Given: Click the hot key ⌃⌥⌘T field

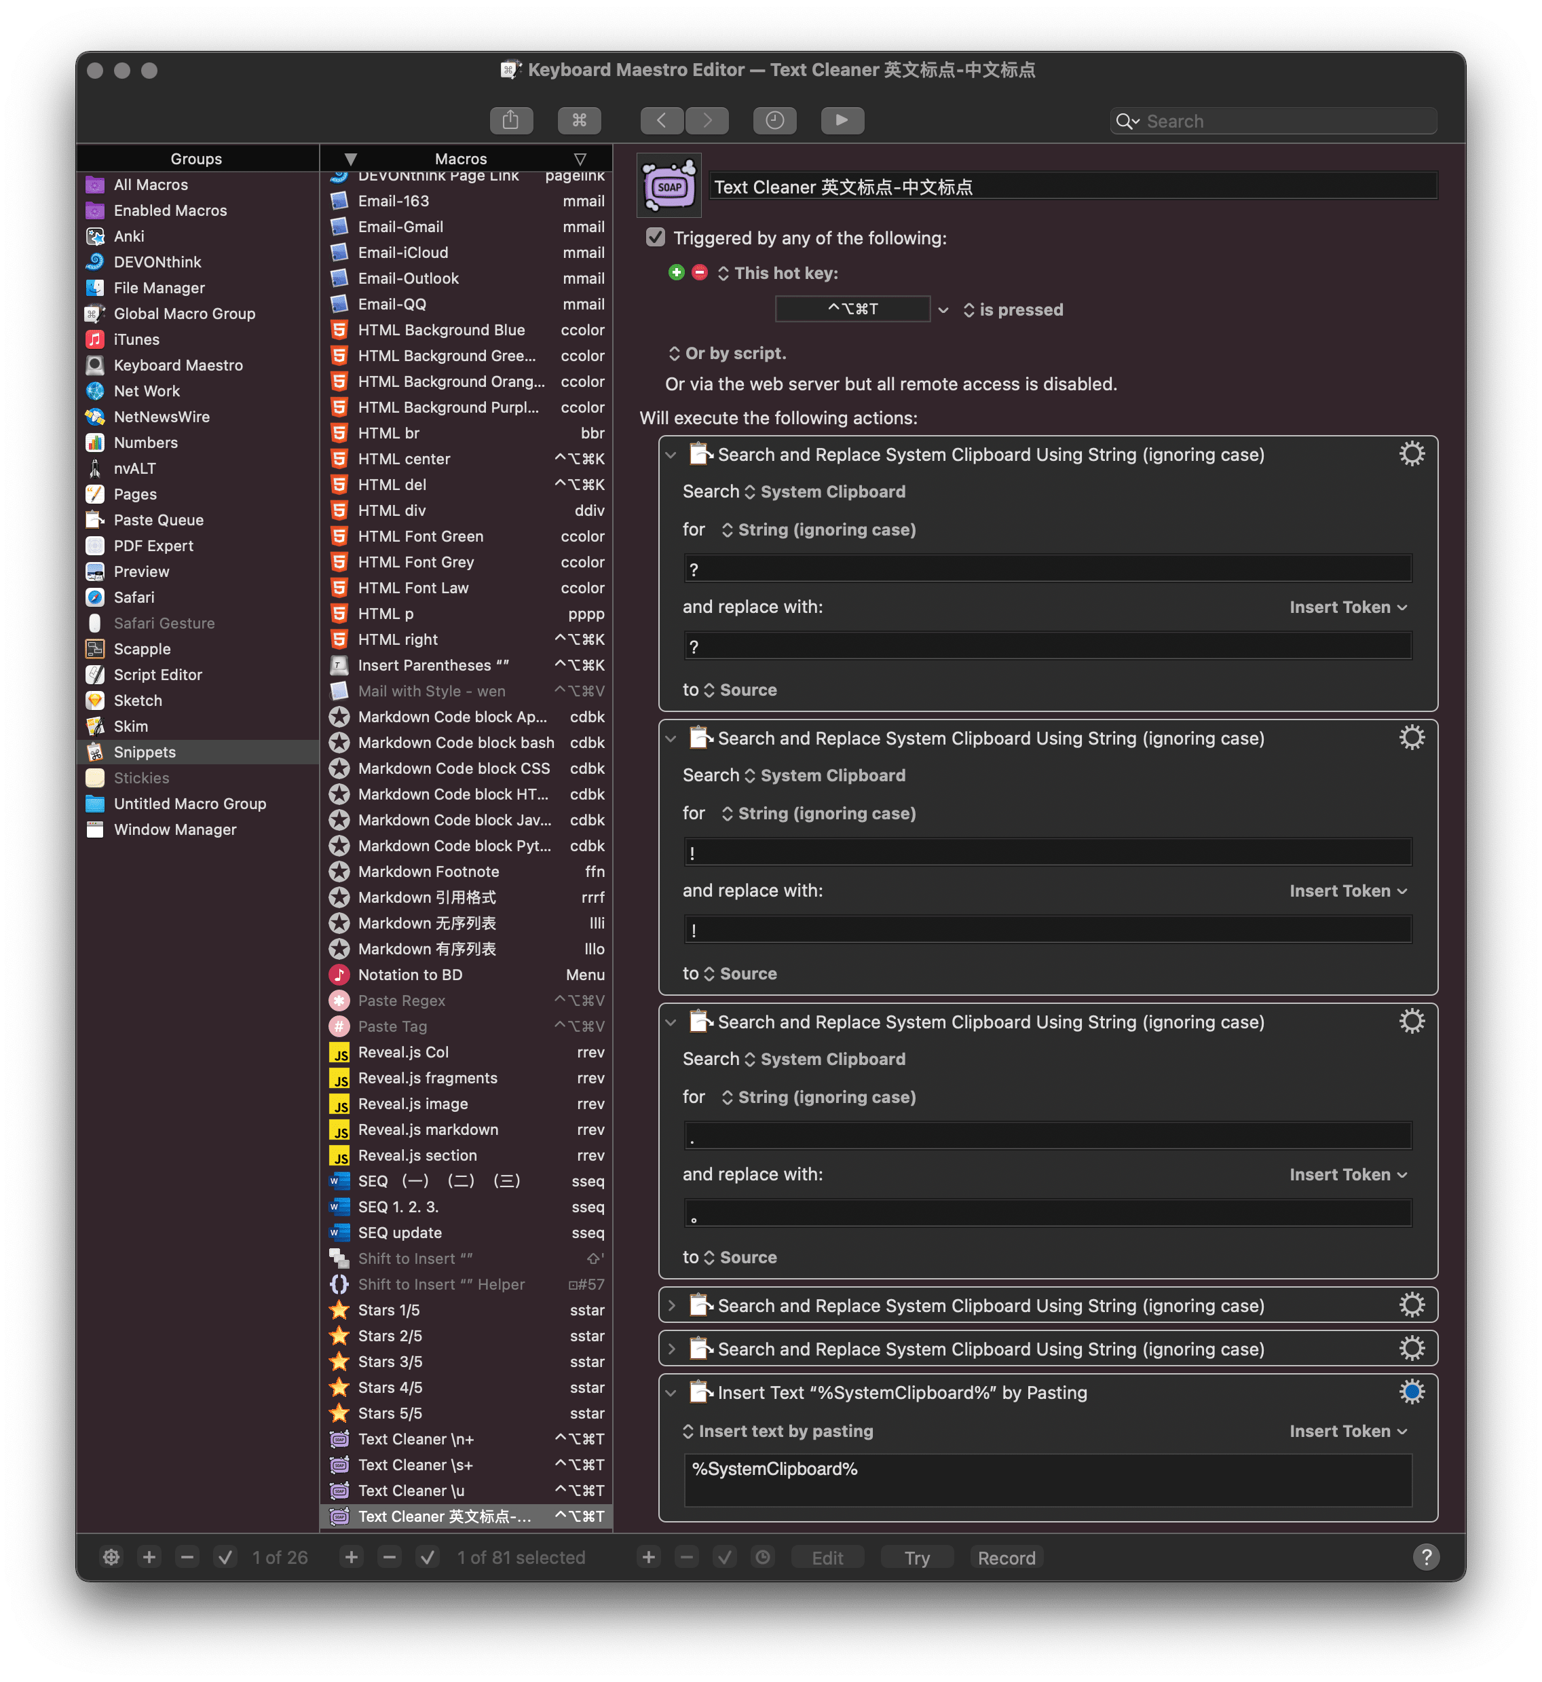Looking at the screenshot, I should click(852, 309).
